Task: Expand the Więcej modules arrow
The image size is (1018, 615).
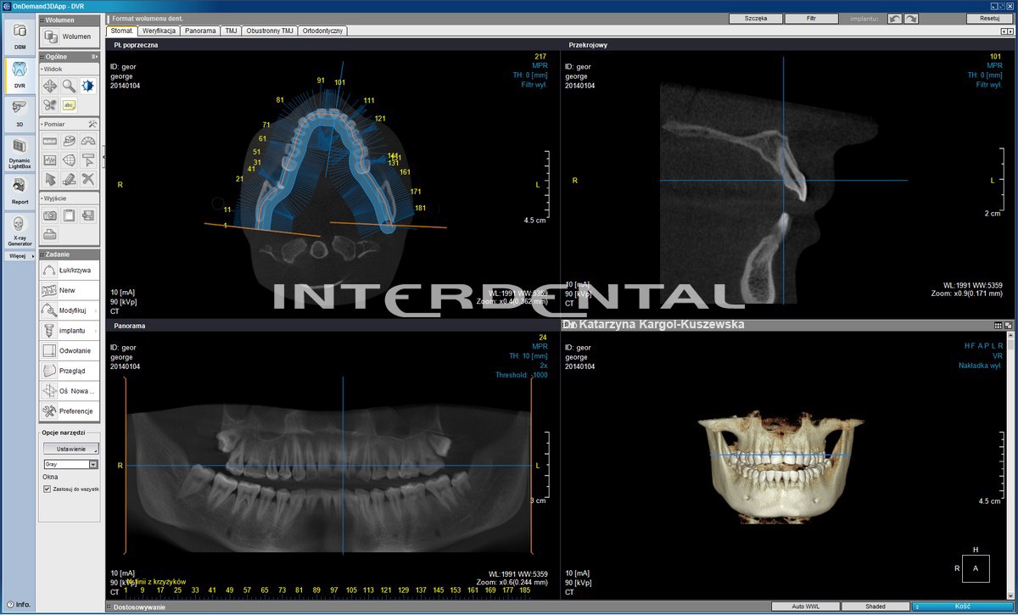Action: (x=32, y=256)
